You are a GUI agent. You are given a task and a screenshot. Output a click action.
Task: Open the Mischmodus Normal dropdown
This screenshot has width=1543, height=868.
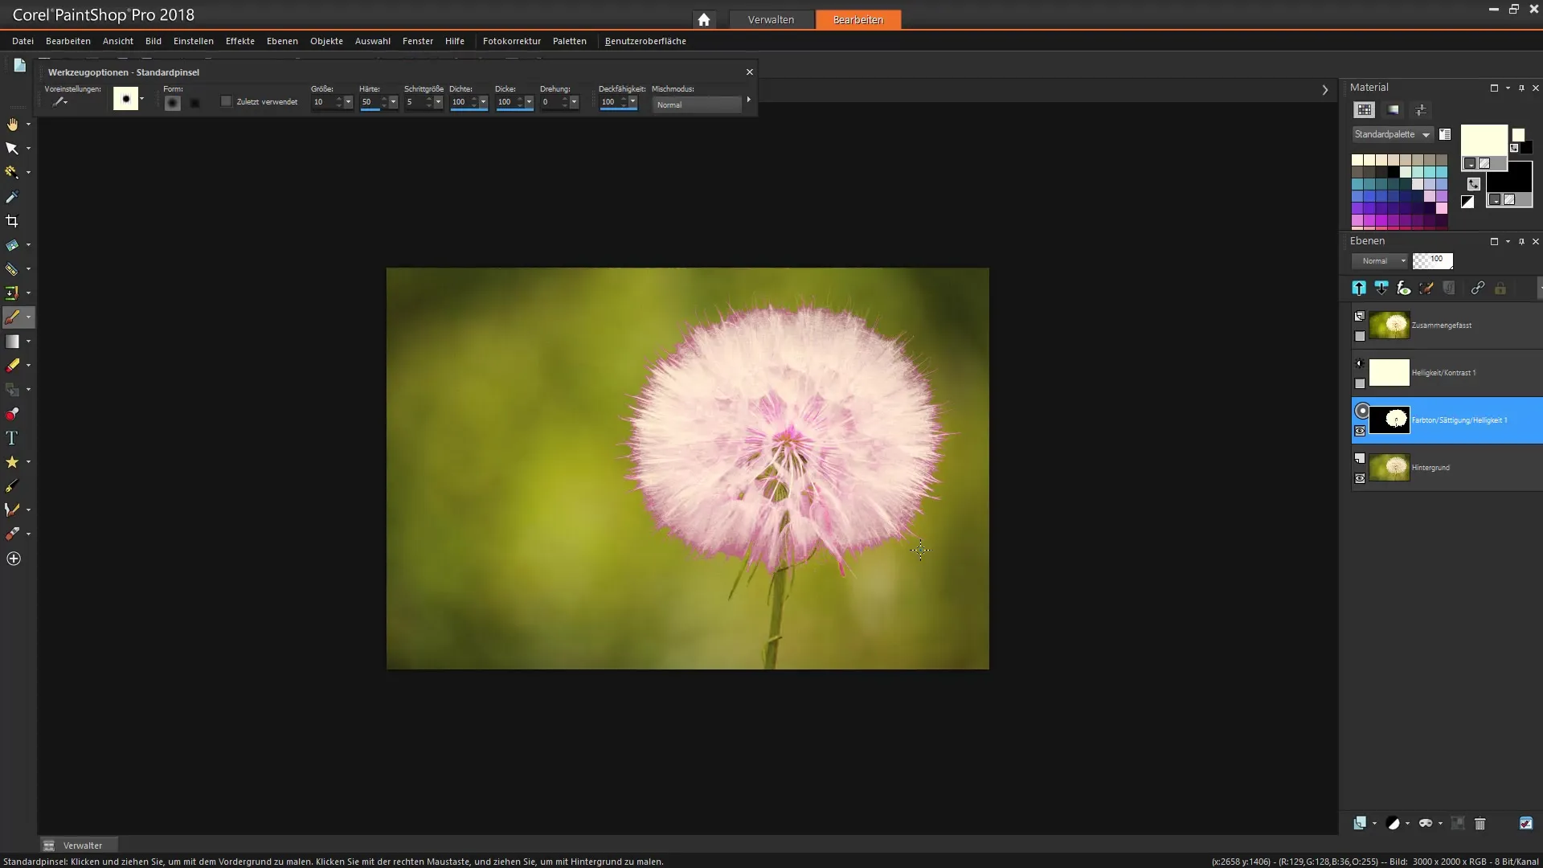(x=697, y=104)
